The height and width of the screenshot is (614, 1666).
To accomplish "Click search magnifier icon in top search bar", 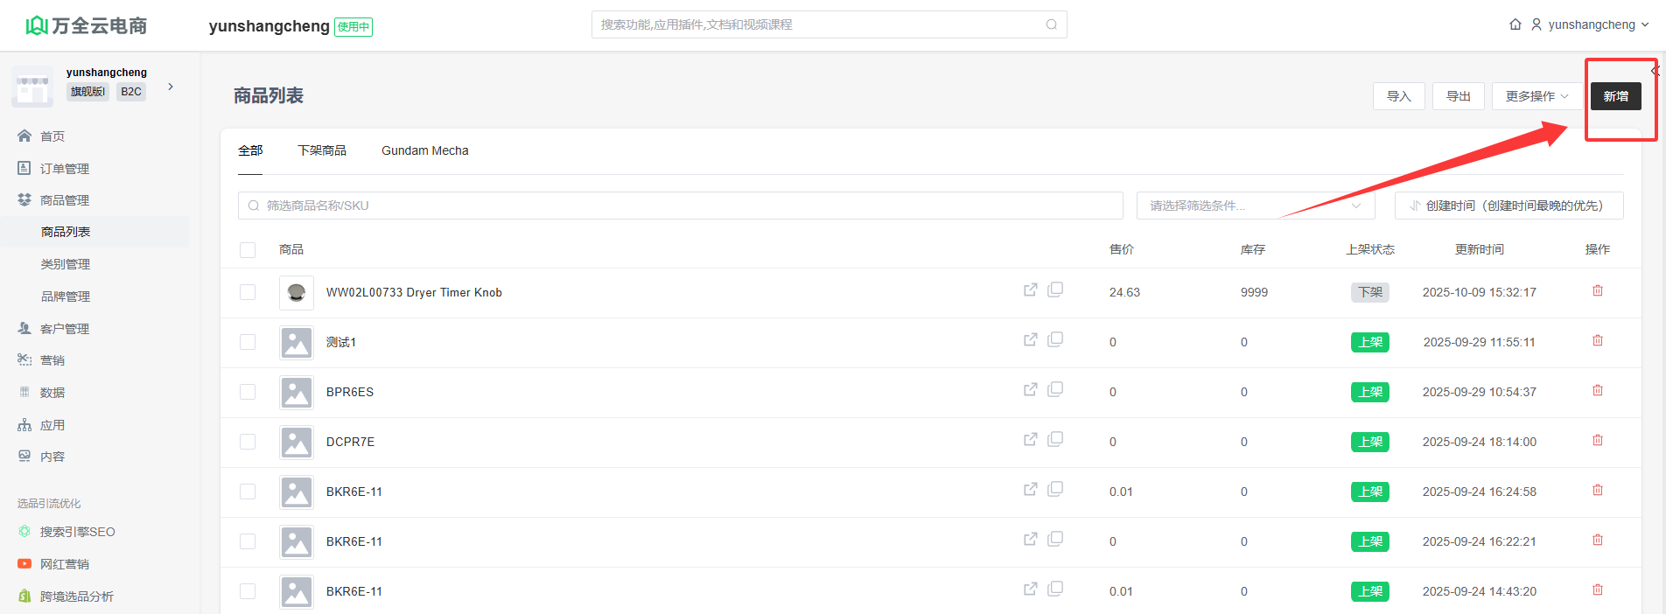I will [1051, 24].
